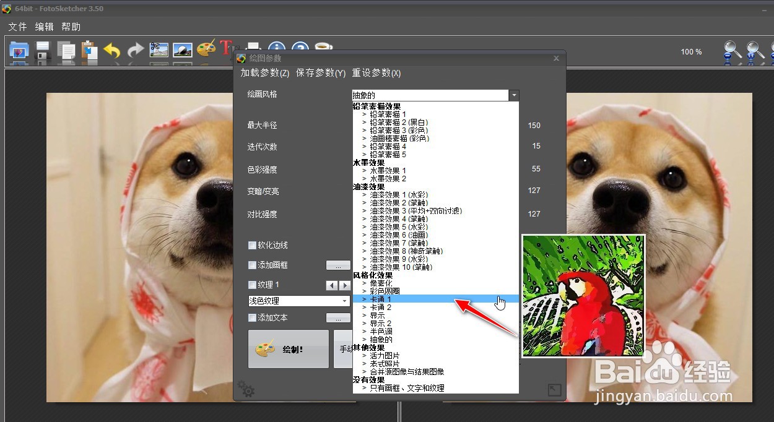774x422 pixels.
Task: Click the 绘制! button to render
Action: click(288, 349)
